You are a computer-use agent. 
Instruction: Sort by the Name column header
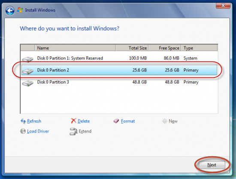tap(75, 48)
